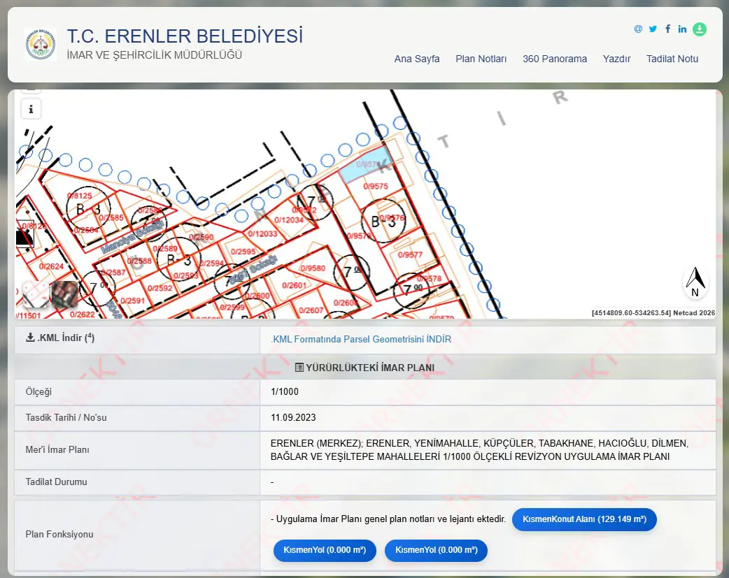This screenshot has width=729, height=578.
Task: Click the Erenler Belediyesi logo
Action: 41,44
